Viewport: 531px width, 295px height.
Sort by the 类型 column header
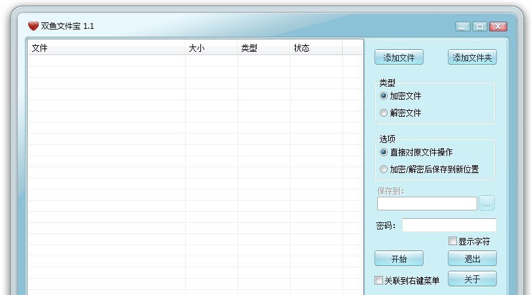click(x=263, y=48)
